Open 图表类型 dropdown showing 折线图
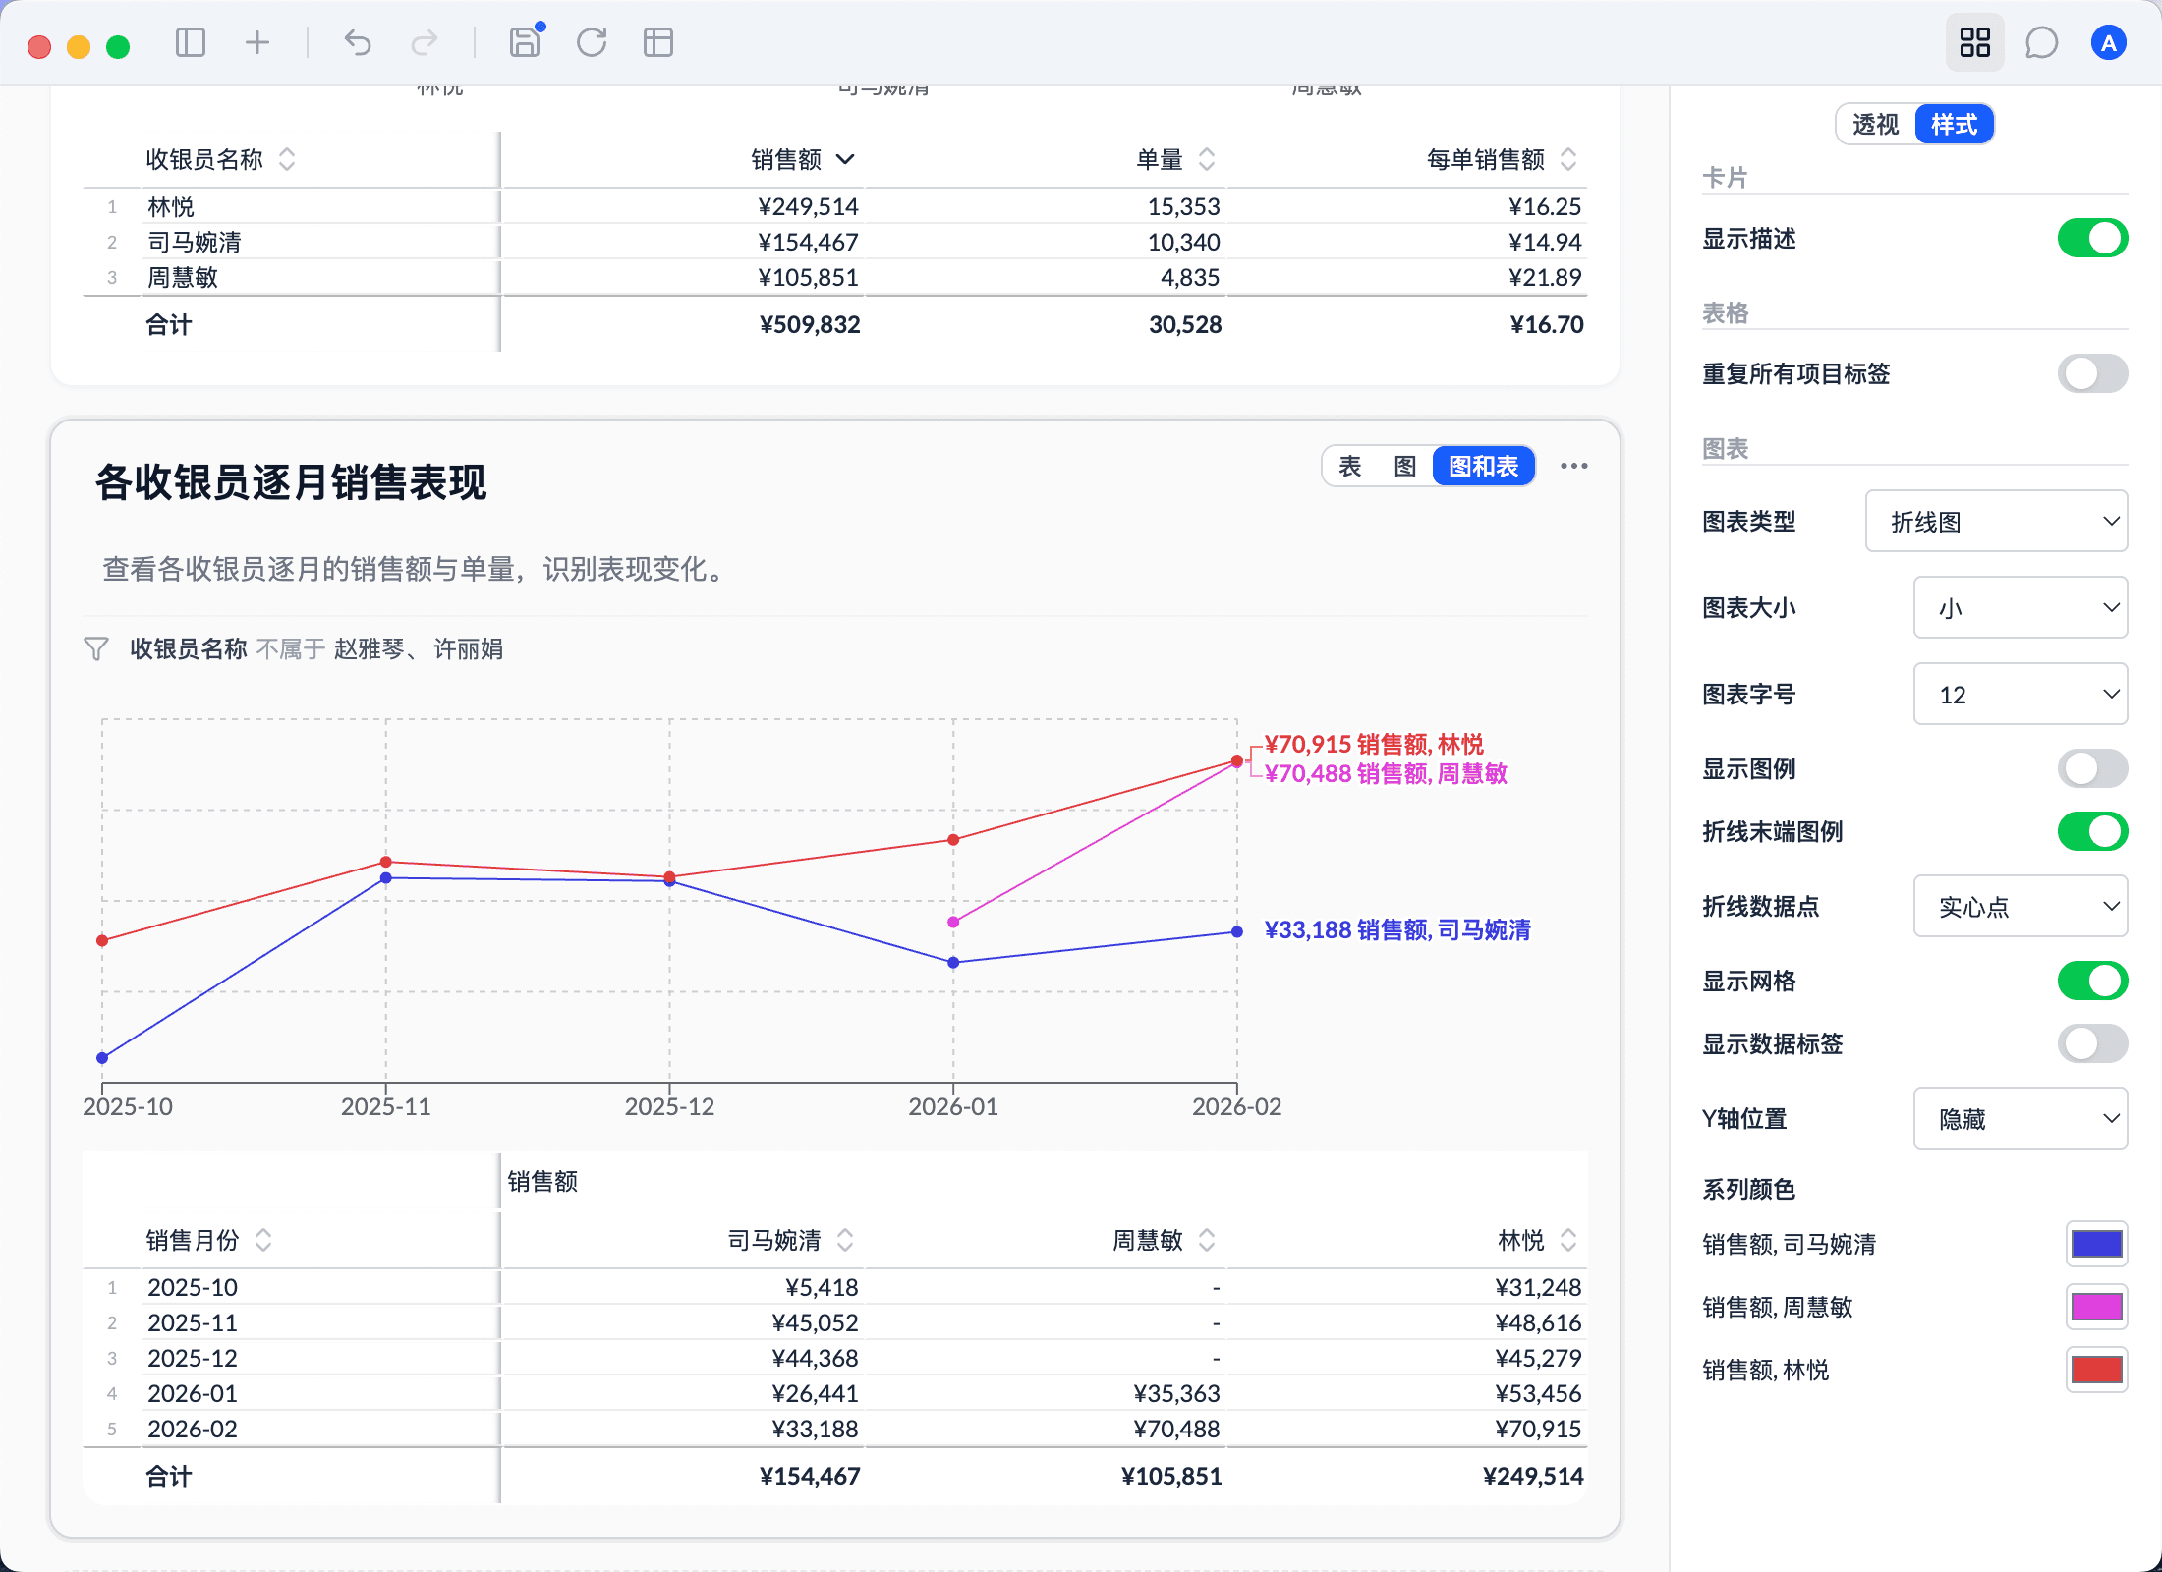2162x1572 pixels. coord(1996,521)
